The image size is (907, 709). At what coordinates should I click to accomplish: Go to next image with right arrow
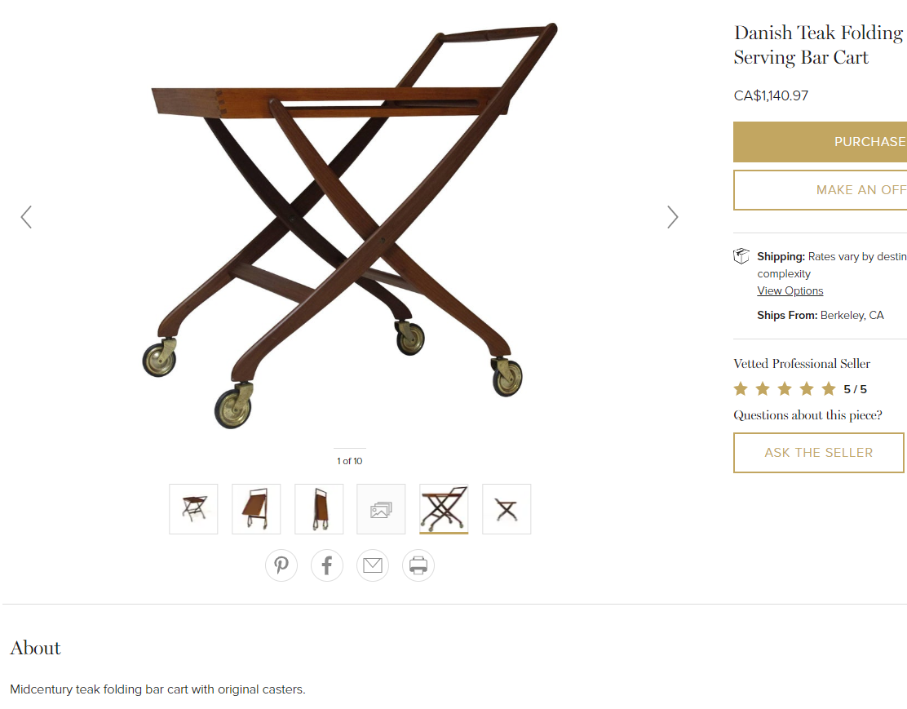click(x=672, y=217)
